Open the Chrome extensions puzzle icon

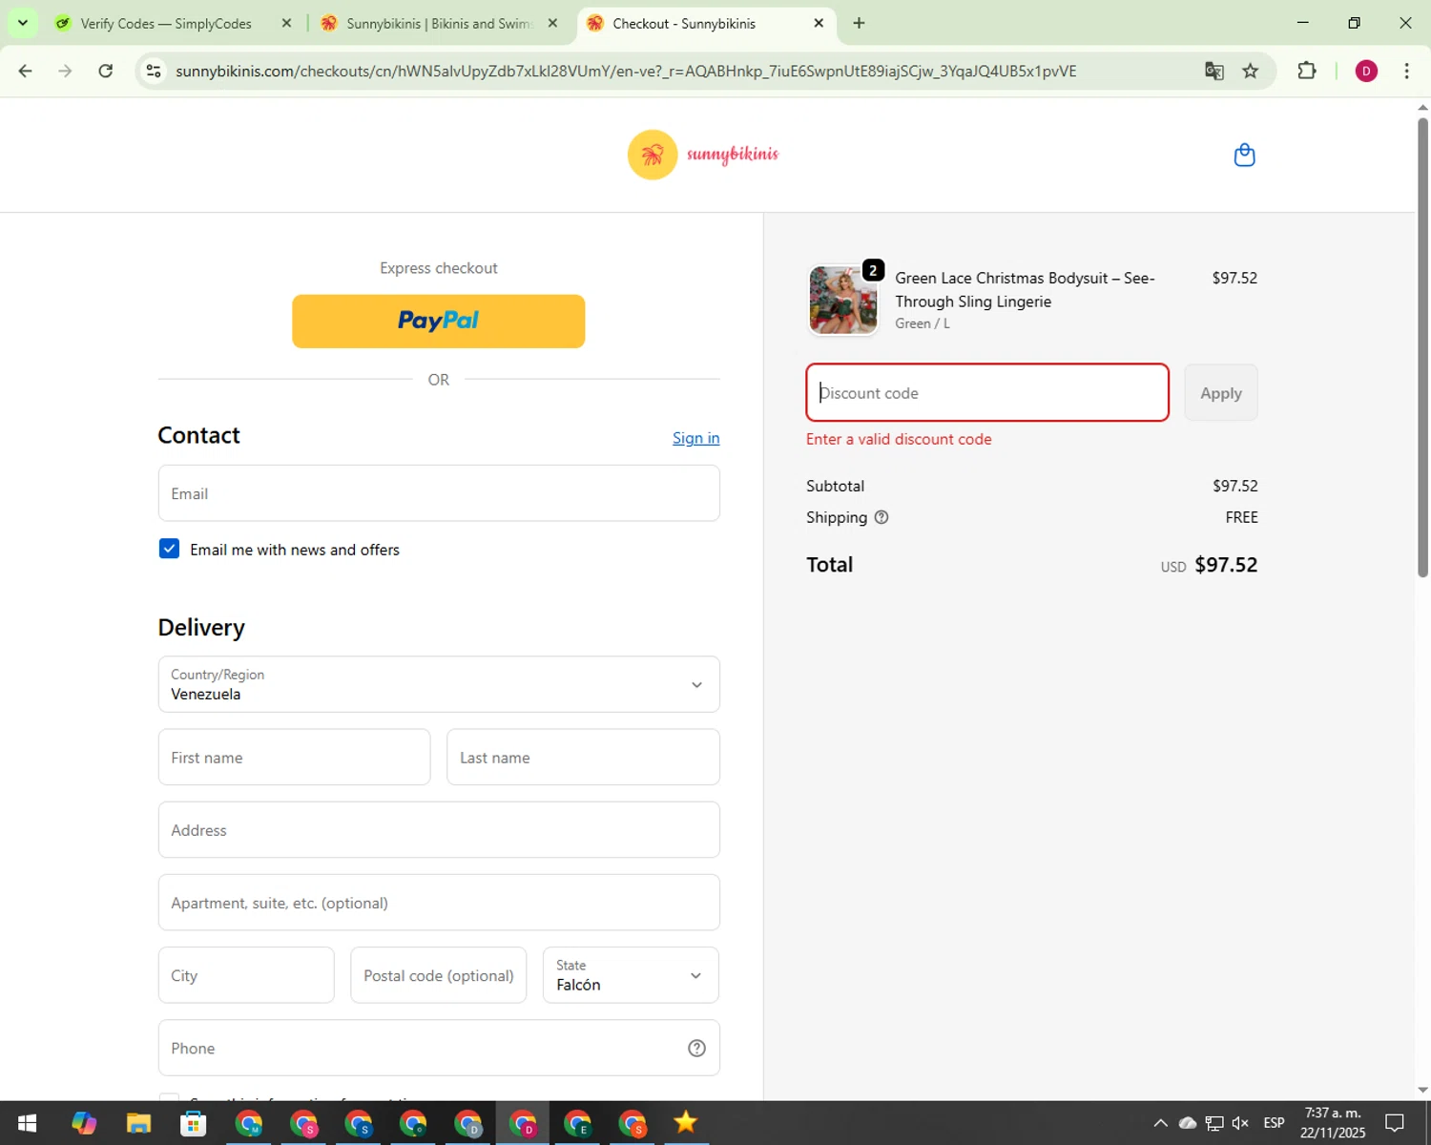[1306, 71]
